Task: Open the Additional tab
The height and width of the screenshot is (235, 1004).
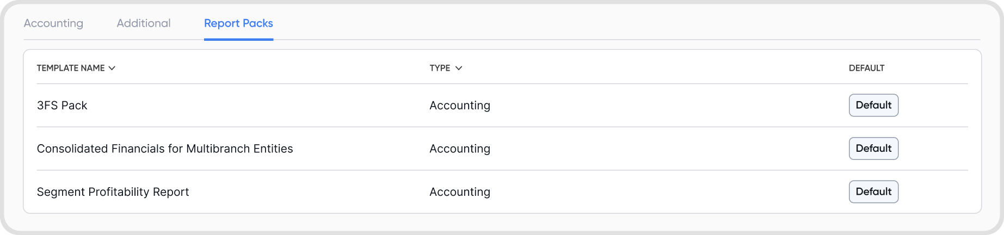Action: tap(144, 23)
